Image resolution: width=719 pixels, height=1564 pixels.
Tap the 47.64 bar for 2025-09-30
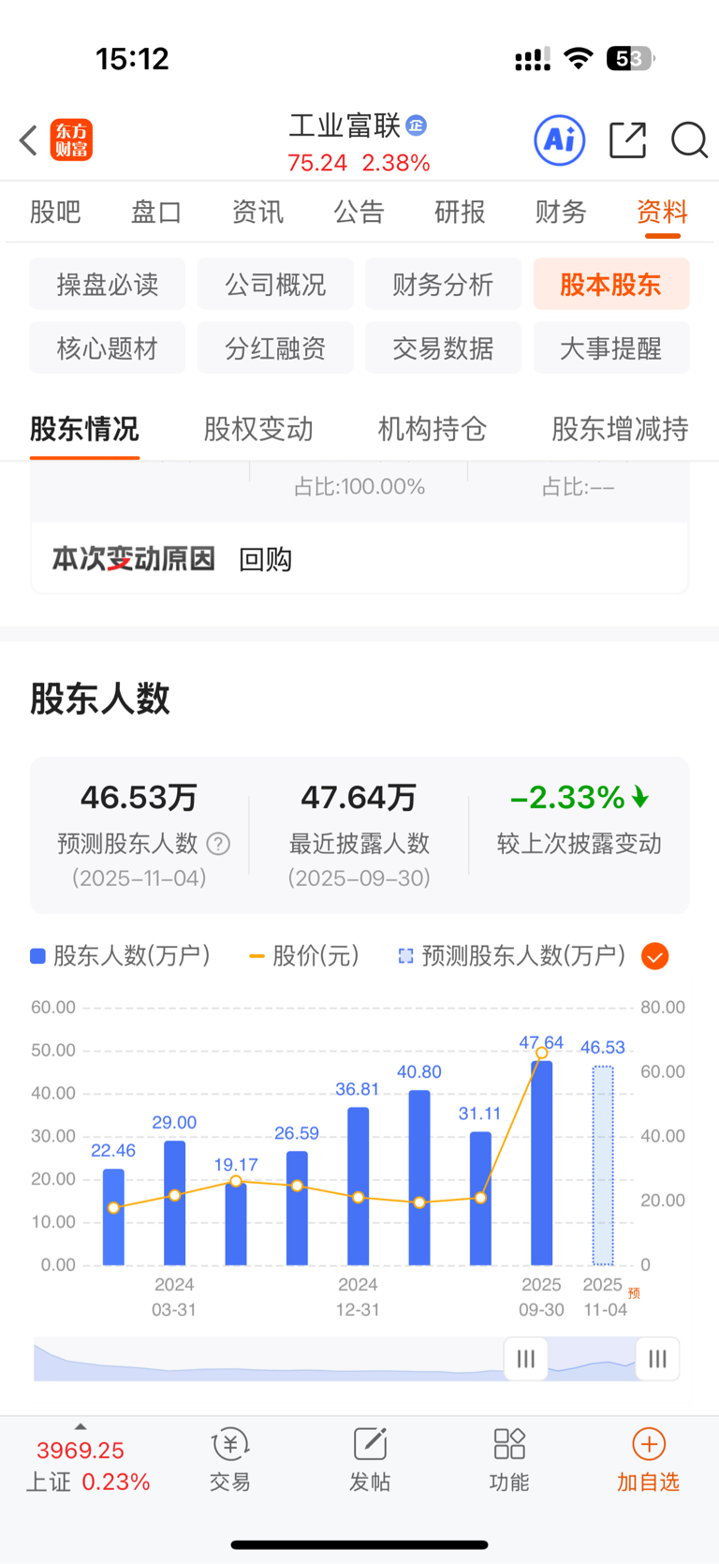541,1162
